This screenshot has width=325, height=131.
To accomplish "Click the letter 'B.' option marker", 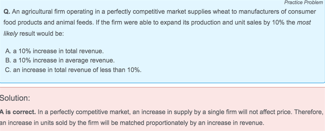I will click(x=8, y=60).
